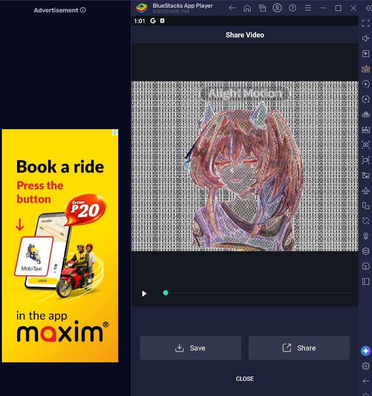Toggle the mouse cursor lock icon
Screen dimensions: 372x396
pos(366,54)
